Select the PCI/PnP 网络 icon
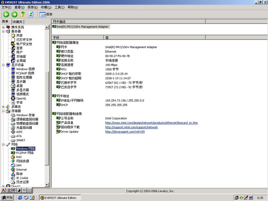Viewport: 268px width, 201px height. (13, 153)
